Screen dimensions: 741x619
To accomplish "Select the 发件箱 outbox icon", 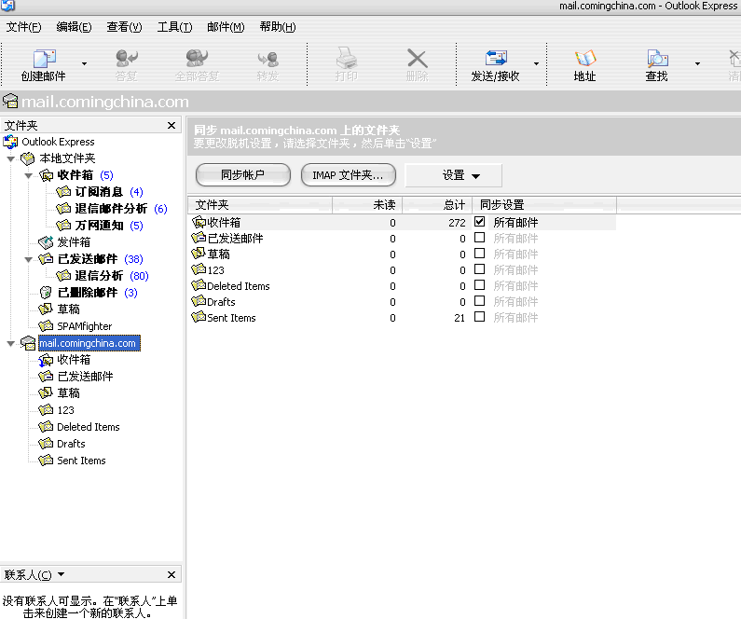I will (x=46, y=242).
